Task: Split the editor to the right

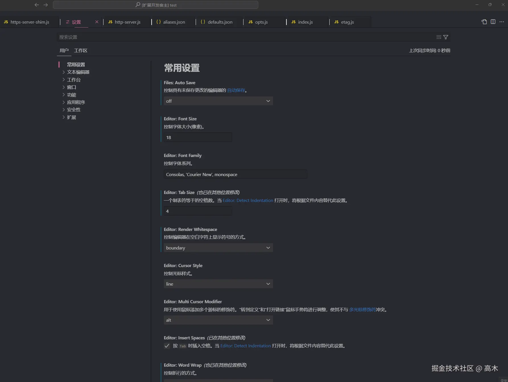Action: (493, 22)
